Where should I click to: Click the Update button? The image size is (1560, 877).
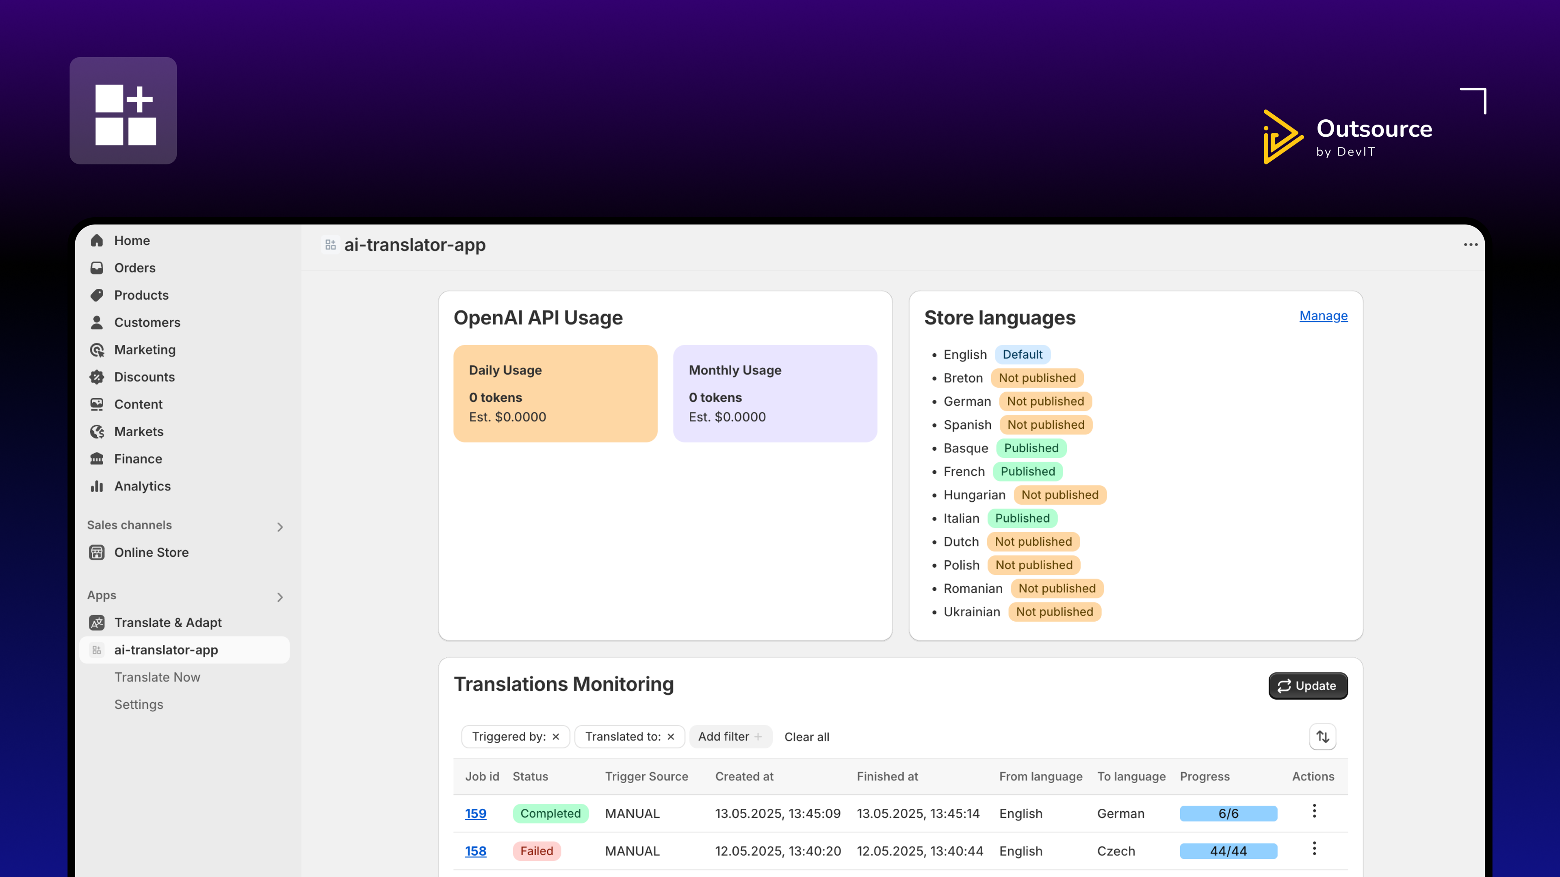1308,686
